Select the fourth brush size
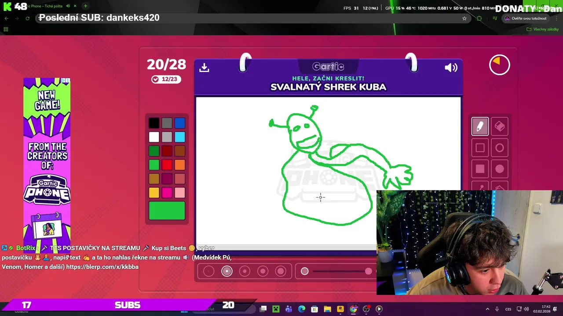This screenshot has height=316, width=563. (263, 271)
